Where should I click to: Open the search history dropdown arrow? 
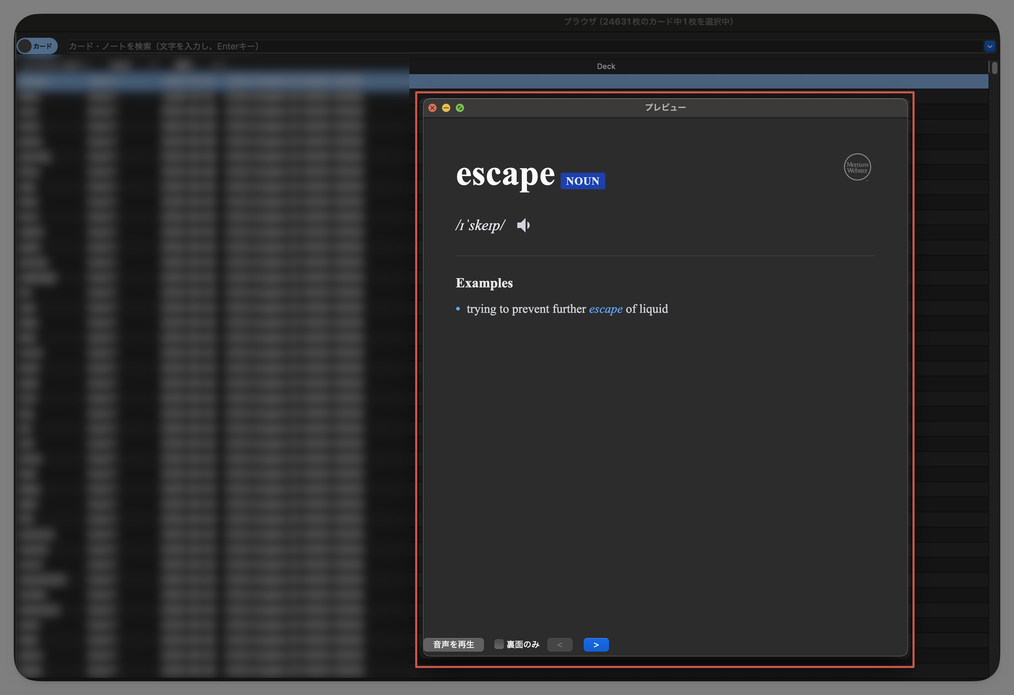point(990,46)
